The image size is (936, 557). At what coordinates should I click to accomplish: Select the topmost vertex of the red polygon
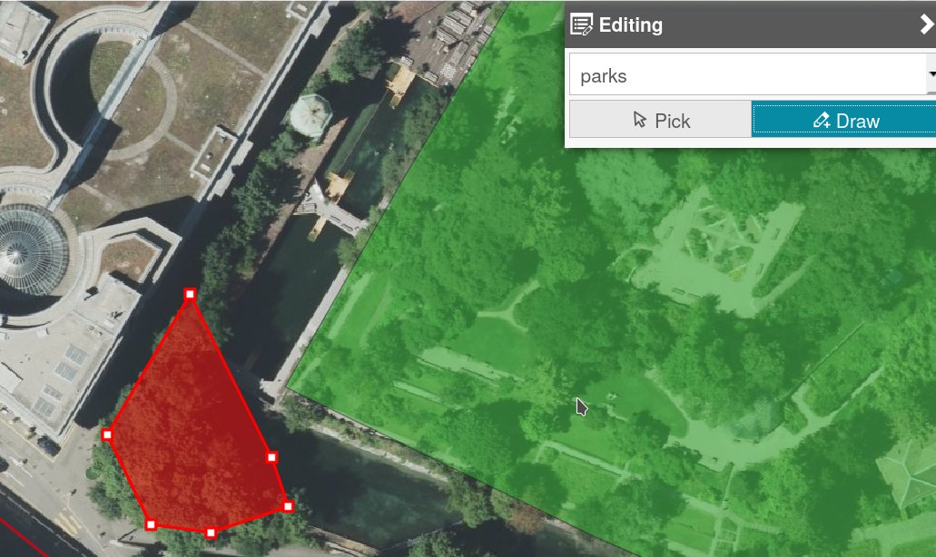click(190, 293)
